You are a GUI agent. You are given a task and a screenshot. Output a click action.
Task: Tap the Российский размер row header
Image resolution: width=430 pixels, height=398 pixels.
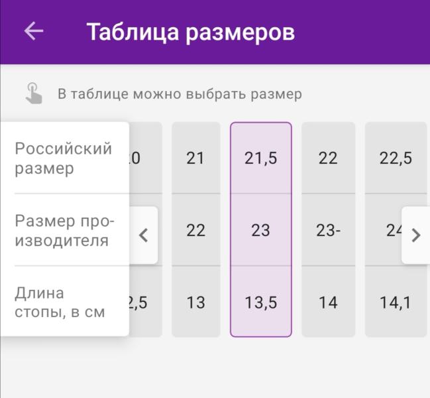pos(64,158)
